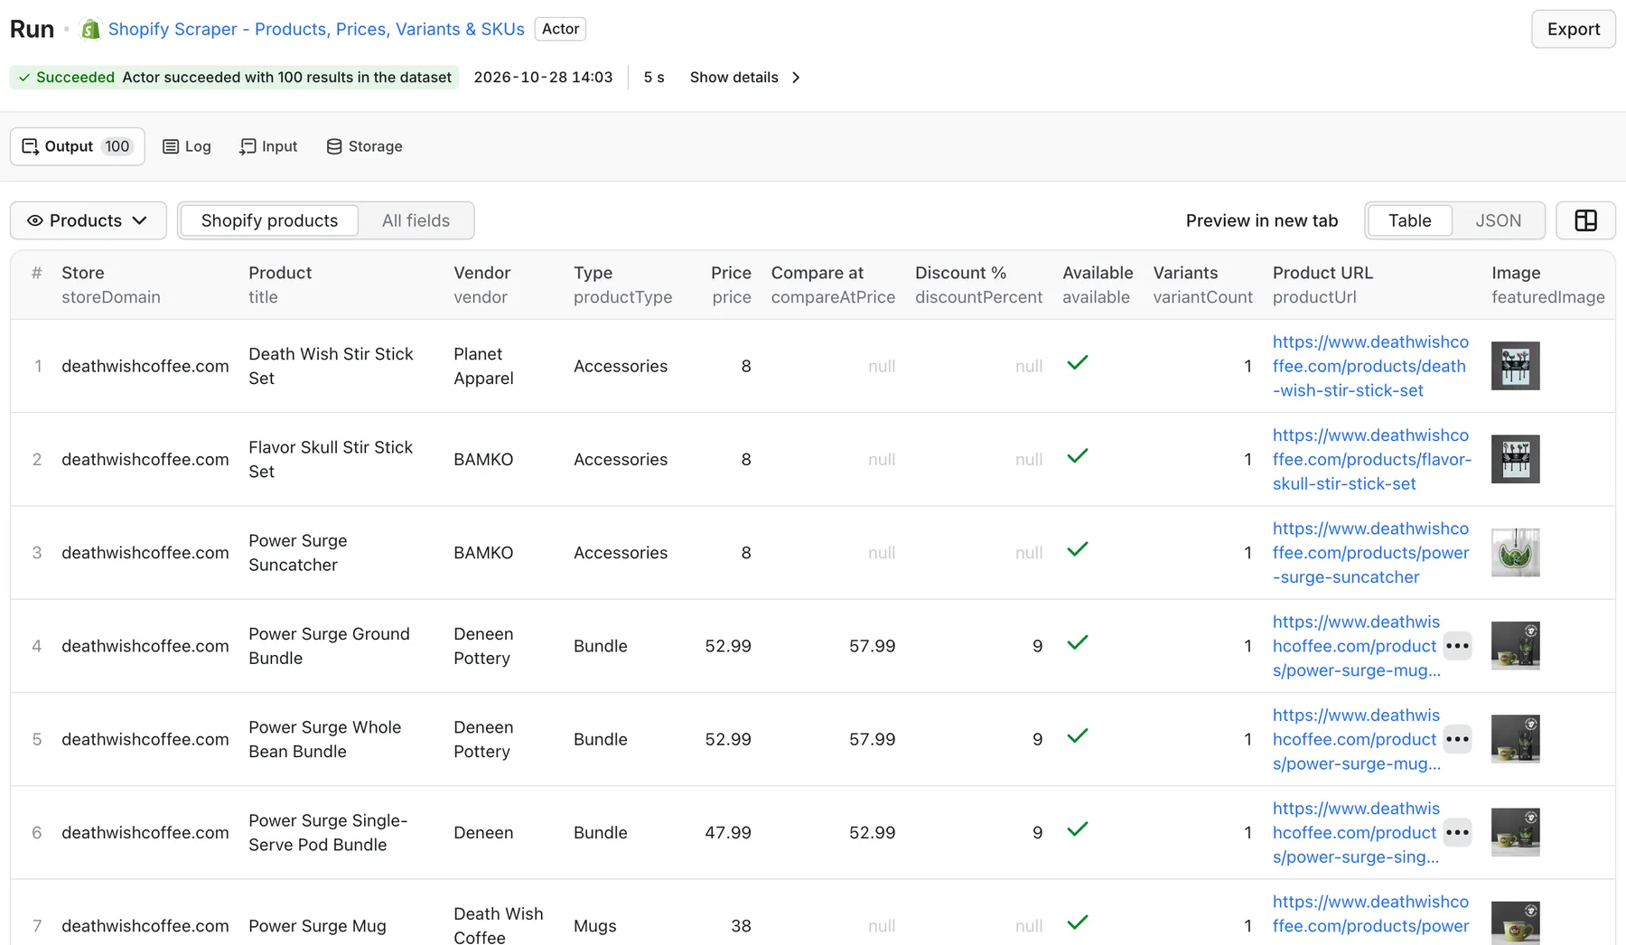Open the Storage tab
1626x945 pixels.
(x=365, y=146)
